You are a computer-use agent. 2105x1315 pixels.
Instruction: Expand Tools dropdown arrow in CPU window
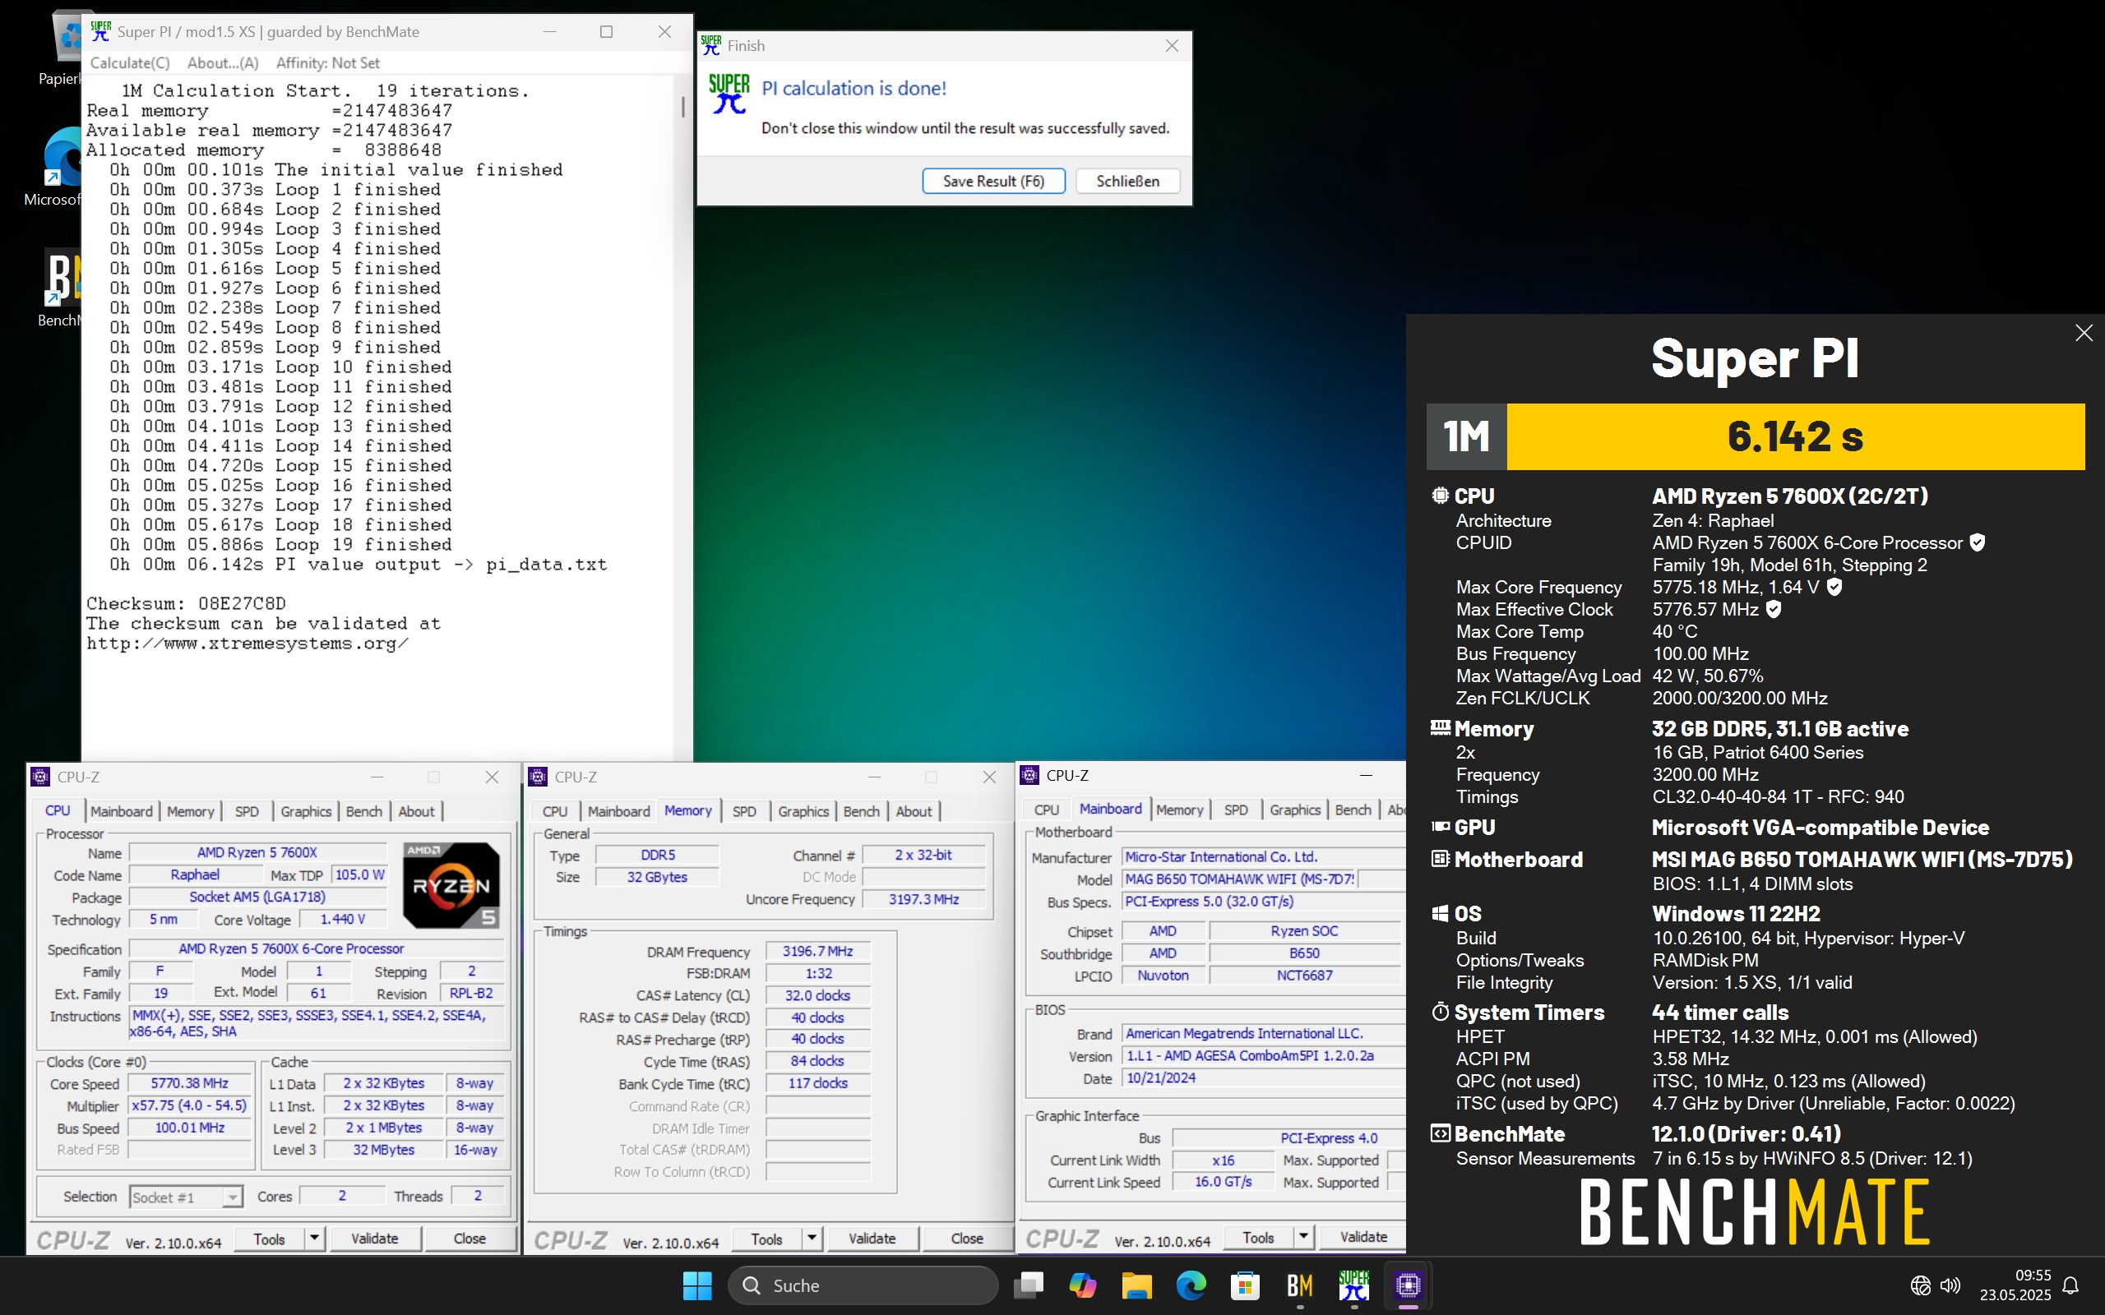click(x=314, y=1238)
